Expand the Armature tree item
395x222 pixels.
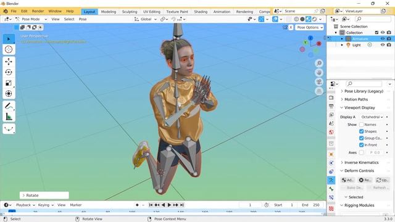coord(342,39)
